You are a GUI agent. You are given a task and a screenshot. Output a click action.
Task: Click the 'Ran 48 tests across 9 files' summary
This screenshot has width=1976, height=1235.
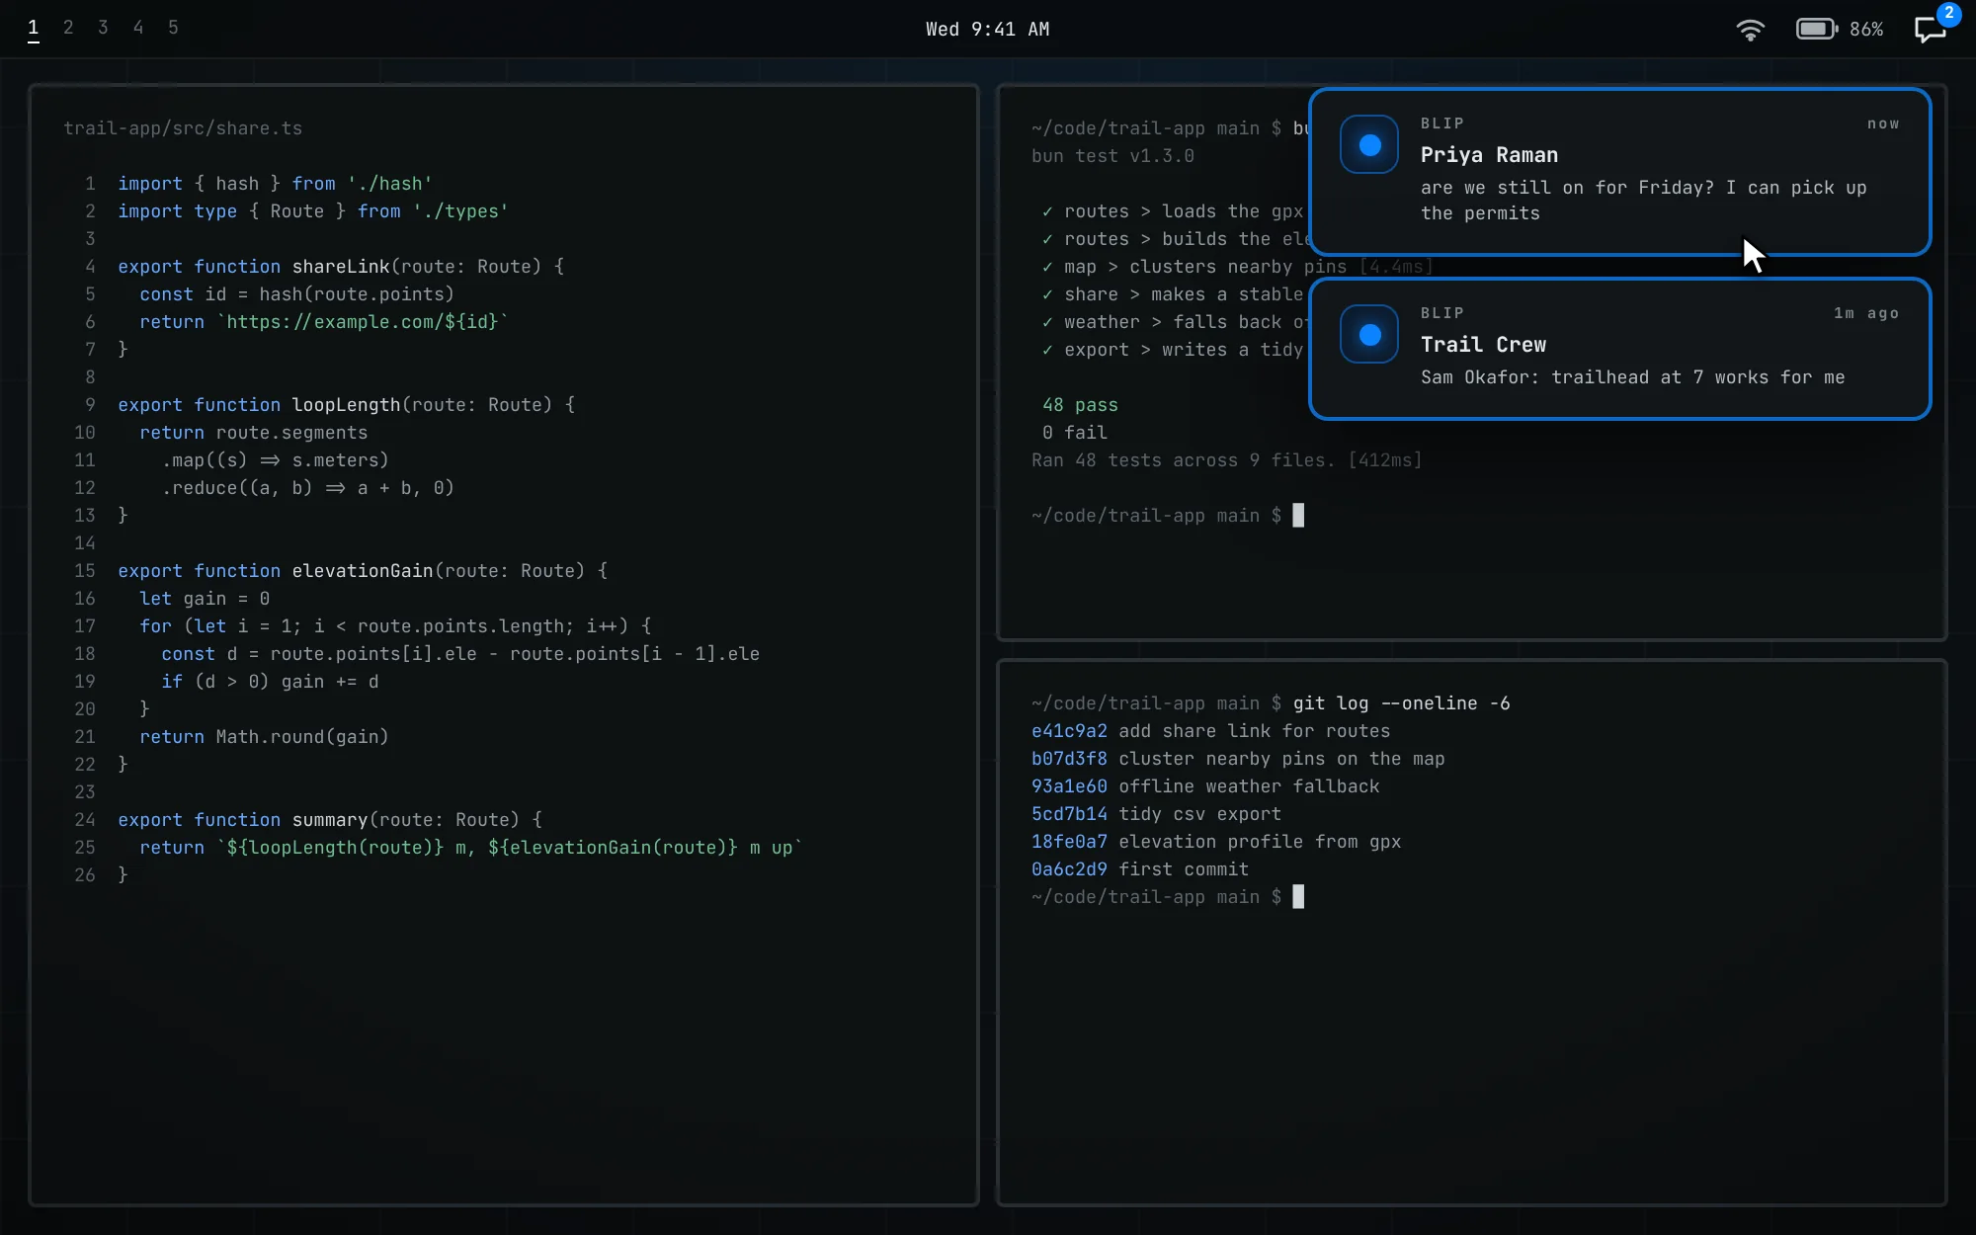pyautogui.click(x=1226, y=460)
